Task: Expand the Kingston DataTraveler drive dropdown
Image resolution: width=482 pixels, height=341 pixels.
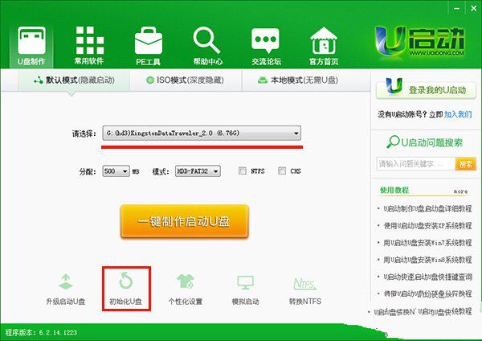Action: pos(296,134)
